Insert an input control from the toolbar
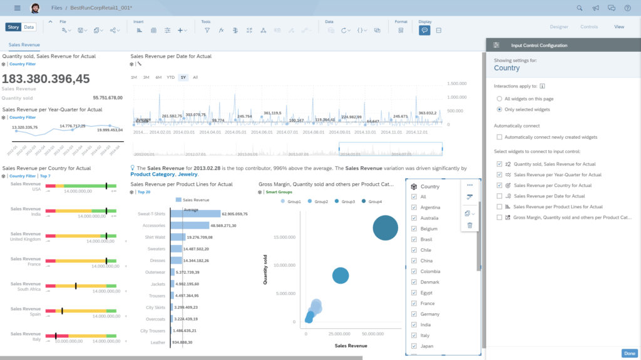 (x=168, y=30)
